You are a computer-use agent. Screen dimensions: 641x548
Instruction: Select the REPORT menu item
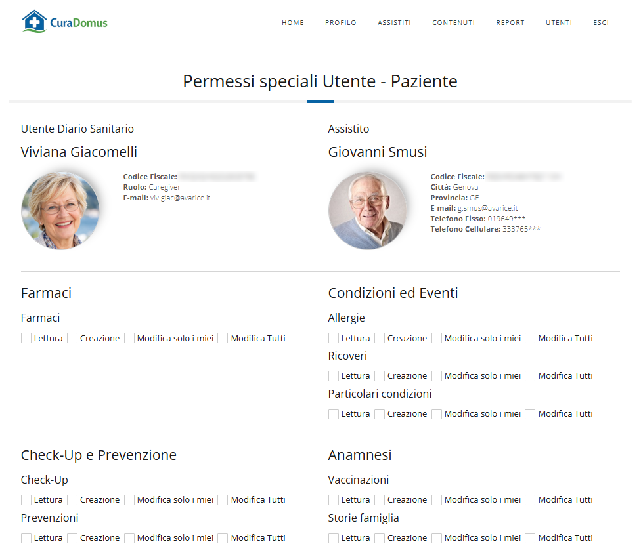(x=510, y=23)
